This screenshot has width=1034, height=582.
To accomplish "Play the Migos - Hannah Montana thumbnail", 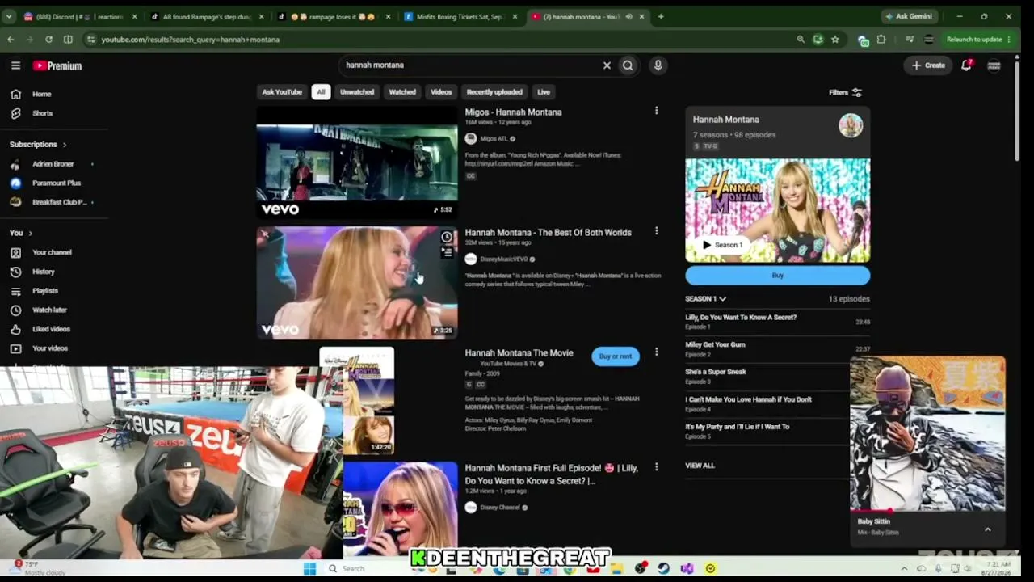I will [357, 162].
